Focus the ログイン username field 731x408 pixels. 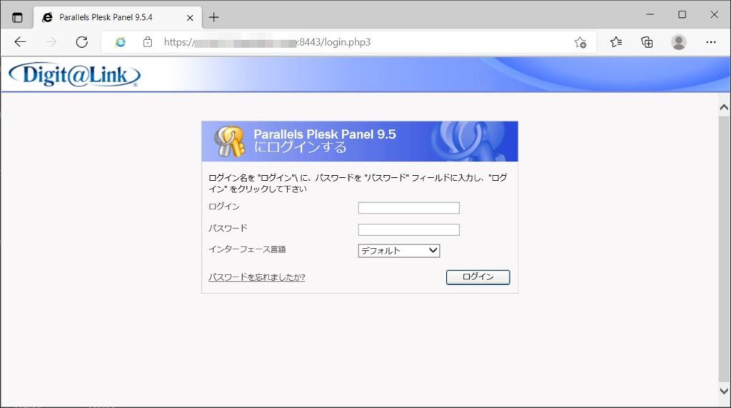point(408,208)
